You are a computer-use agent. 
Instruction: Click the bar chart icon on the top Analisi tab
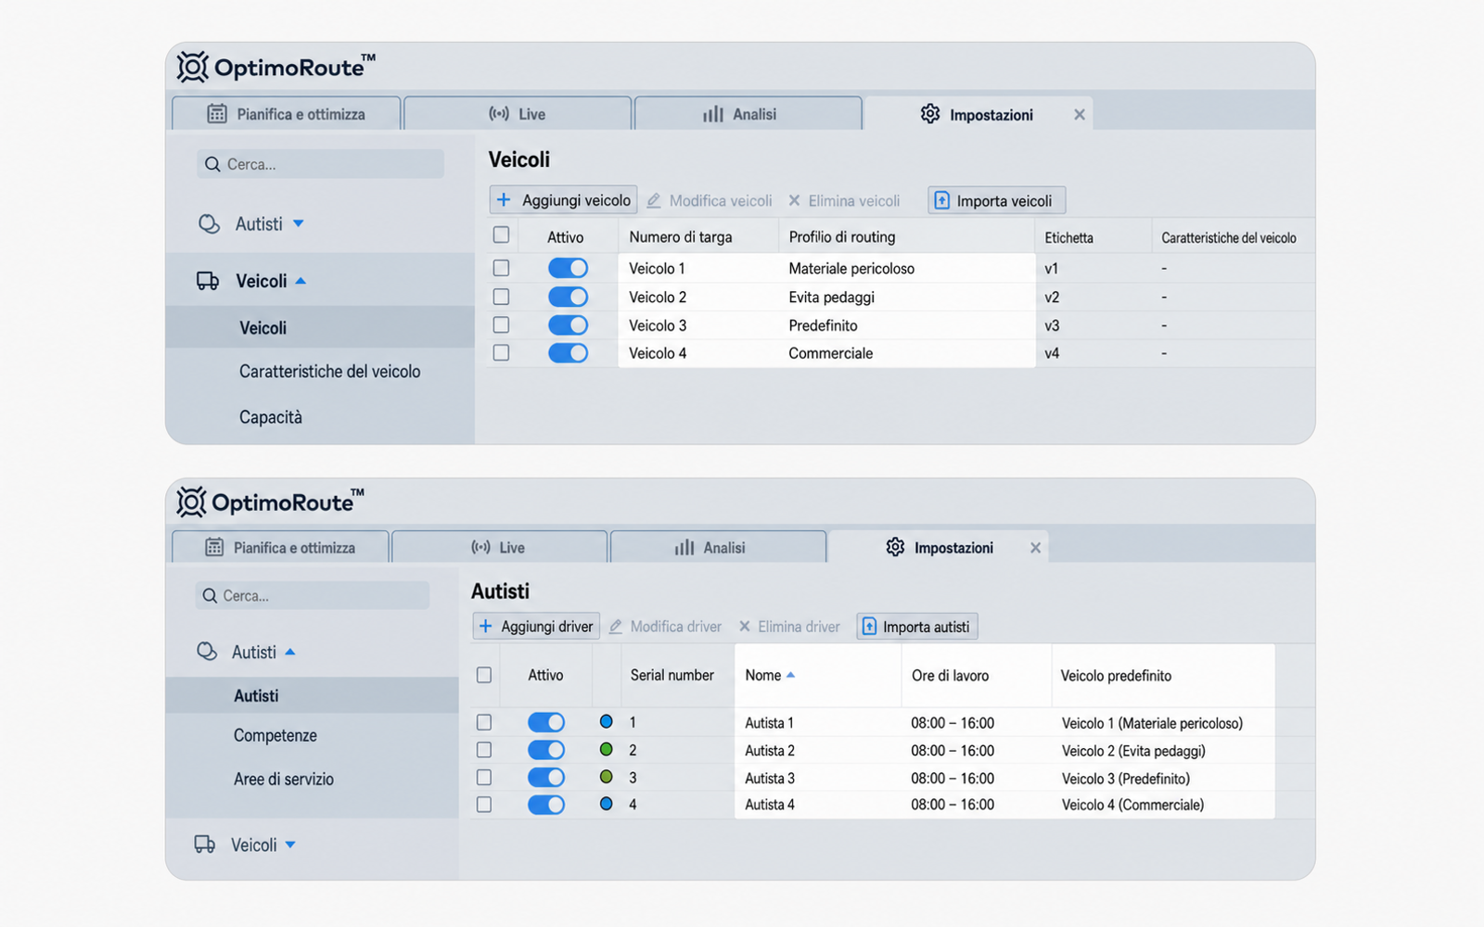pos(712,114)
